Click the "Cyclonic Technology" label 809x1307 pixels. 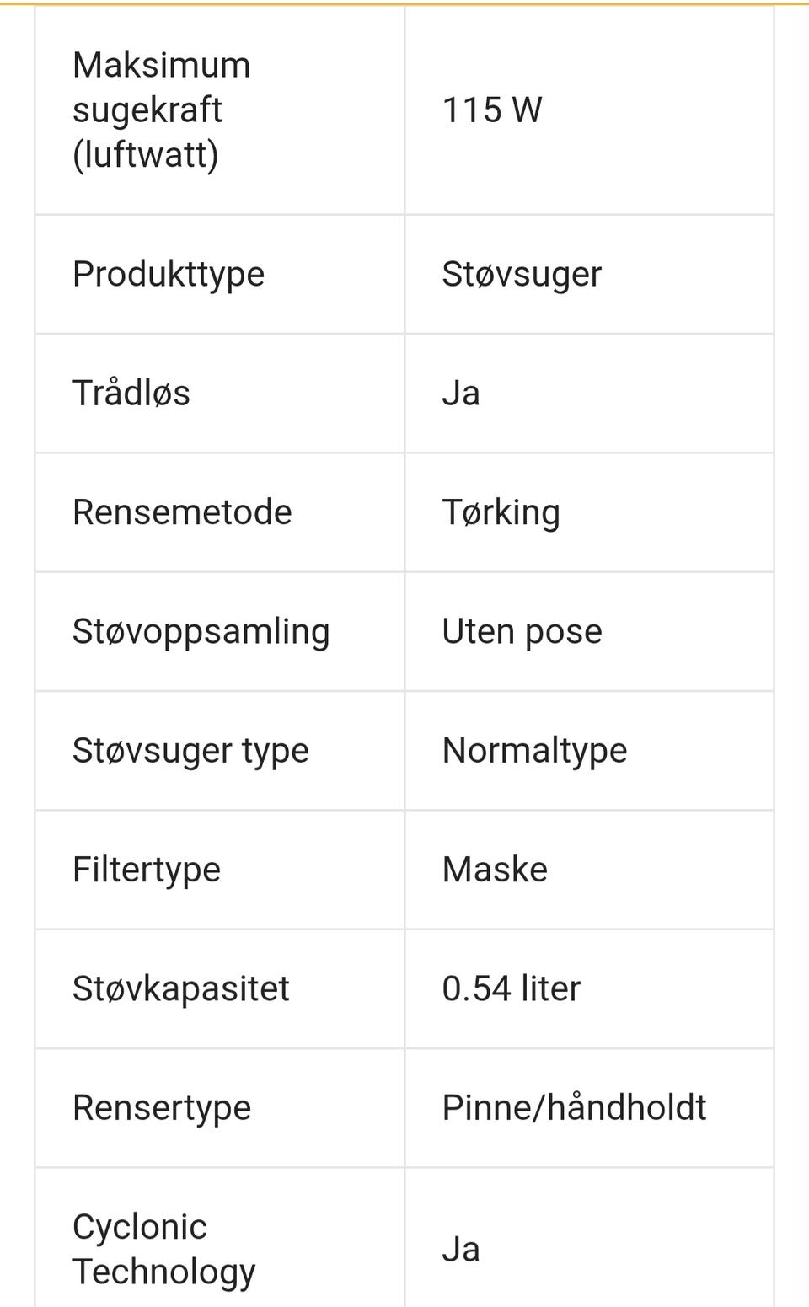163,1249
